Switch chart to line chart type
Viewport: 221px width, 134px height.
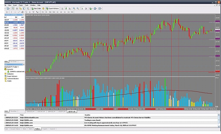[70, 8]
